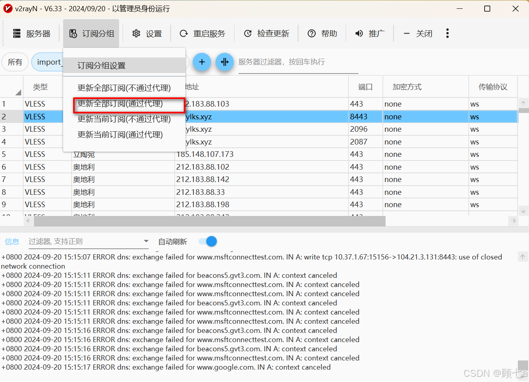529x382 pixels.
Task: Click the log panel vertical scrollbar thumb
Action: point(523,365)
